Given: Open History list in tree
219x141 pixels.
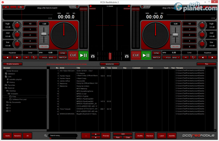Looking at the screenshot, I should coord(12,82).
